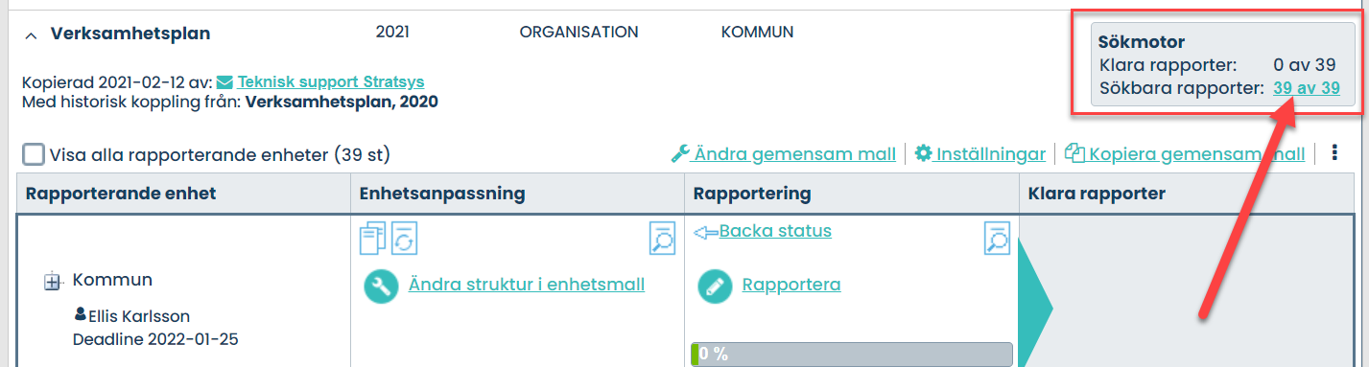Click the envelope email icon
The height and width of the screenshot is (367, 1369).
(x=225, y=82)
